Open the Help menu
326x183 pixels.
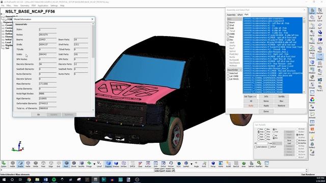point(62,6)
